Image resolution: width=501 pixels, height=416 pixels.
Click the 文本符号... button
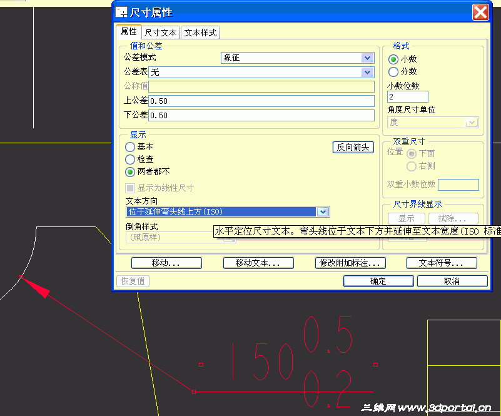pos(442,263)
